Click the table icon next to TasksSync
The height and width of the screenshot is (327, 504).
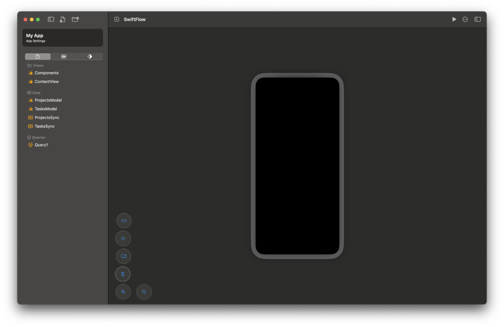[30, 126]
